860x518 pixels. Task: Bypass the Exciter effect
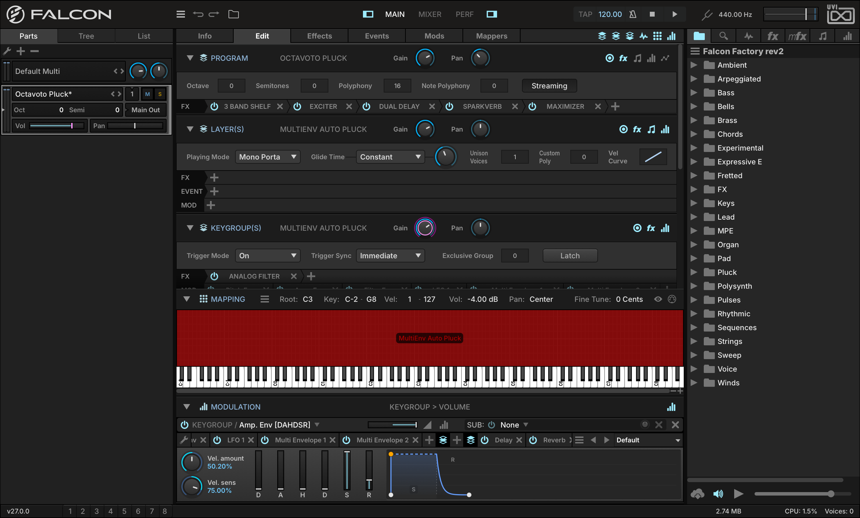pos(297,106)
